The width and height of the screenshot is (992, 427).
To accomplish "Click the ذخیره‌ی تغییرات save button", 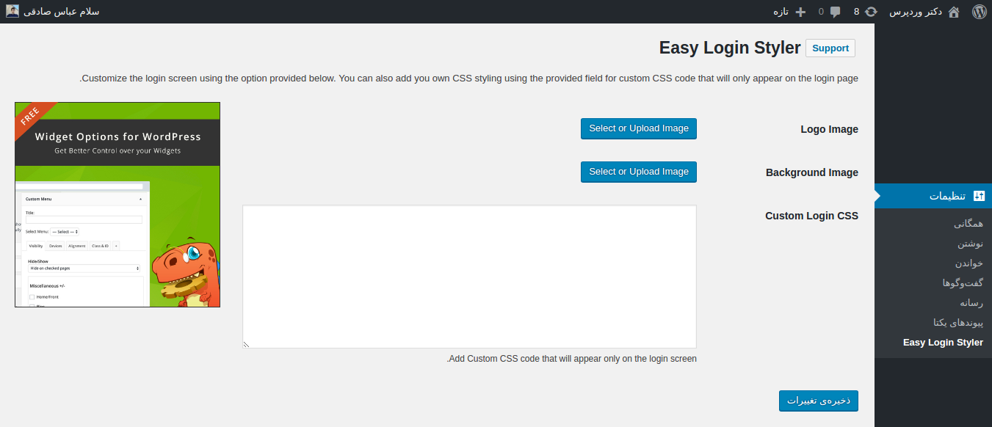I will pyautogui.click(x=819, y=401).
